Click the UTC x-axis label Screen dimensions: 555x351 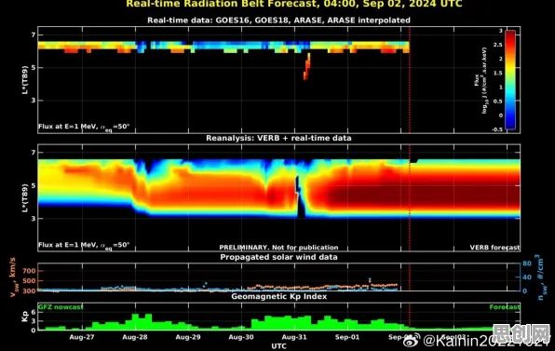(279, 346)
